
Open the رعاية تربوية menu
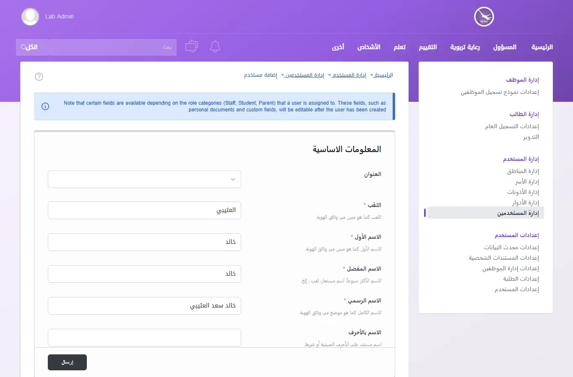point(465,47)
